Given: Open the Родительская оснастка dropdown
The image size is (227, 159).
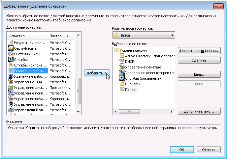Looking at the screenshot, I should point(144,35).
